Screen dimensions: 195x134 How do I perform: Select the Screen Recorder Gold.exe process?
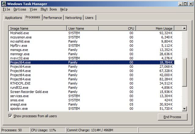point(92,92)
